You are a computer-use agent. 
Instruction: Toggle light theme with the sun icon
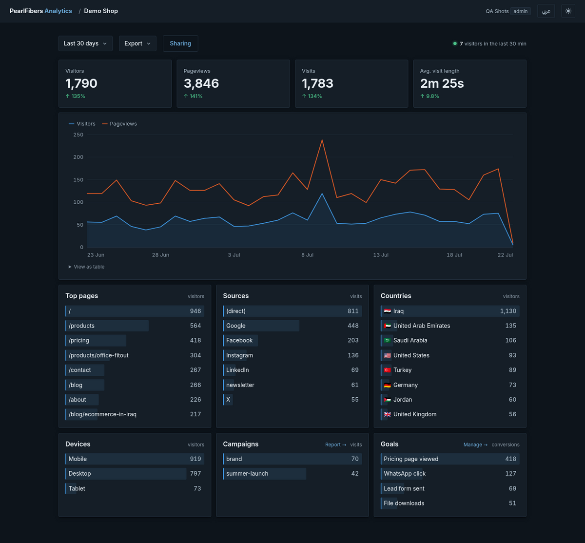[x=568, y=11]
